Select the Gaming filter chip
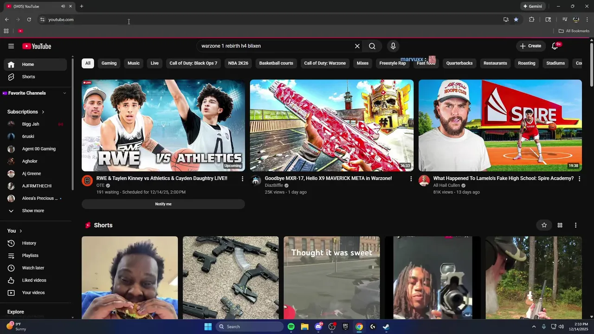The width and height of the screenshot is (594, 334). (109, 63)
